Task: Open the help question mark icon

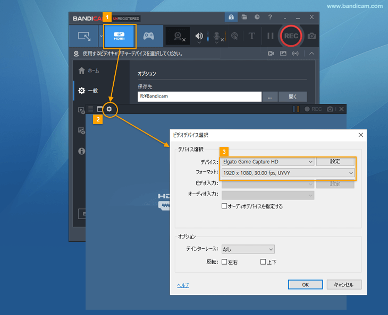Action: (270, 17)
